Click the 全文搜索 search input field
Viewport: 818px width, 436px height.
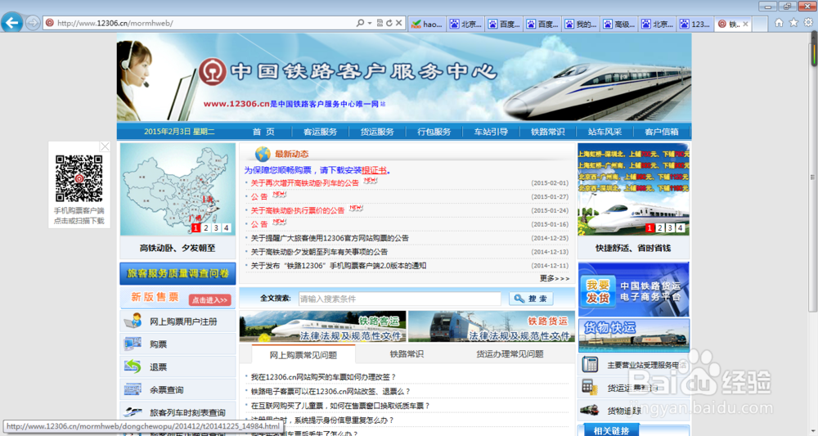(x=400, y=299)
